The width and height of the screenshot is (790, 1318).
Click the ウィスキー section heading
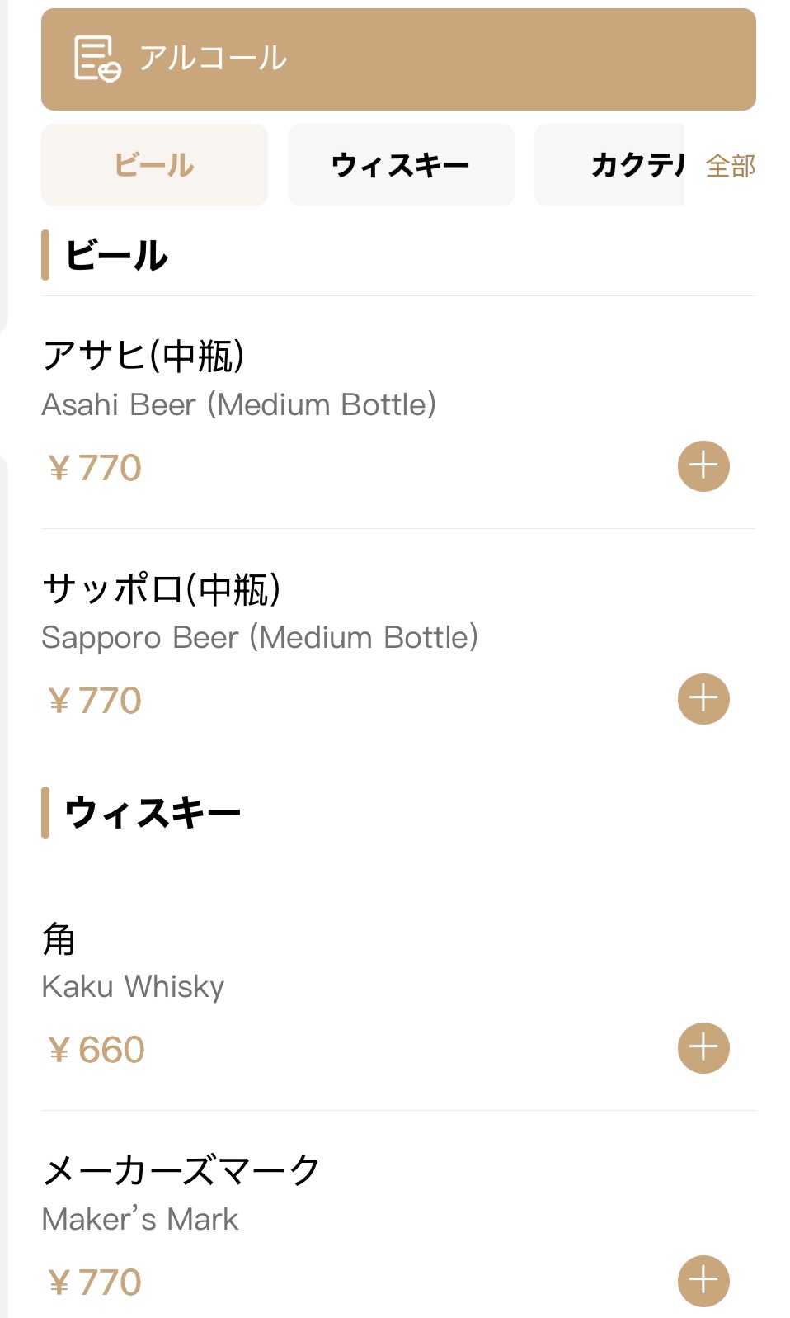[x=153, y=813]
